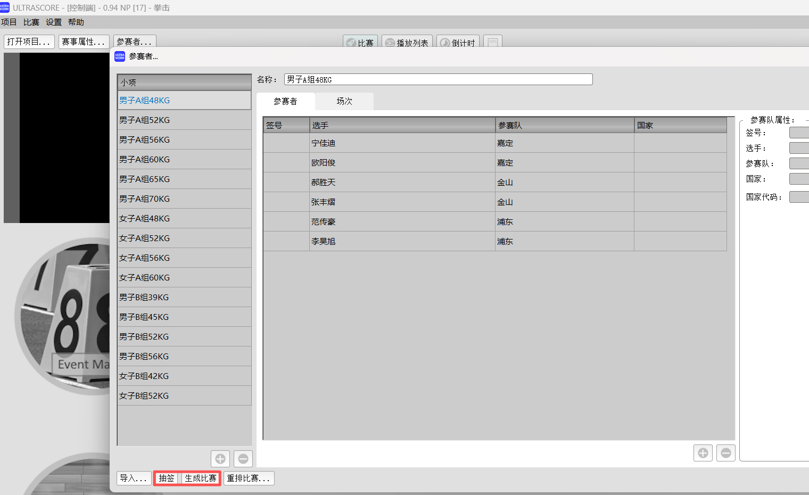The width and height of the screenshot is (809, 495).
Task: Select the 女子A组48KG category
Action: tap(145, 218)
